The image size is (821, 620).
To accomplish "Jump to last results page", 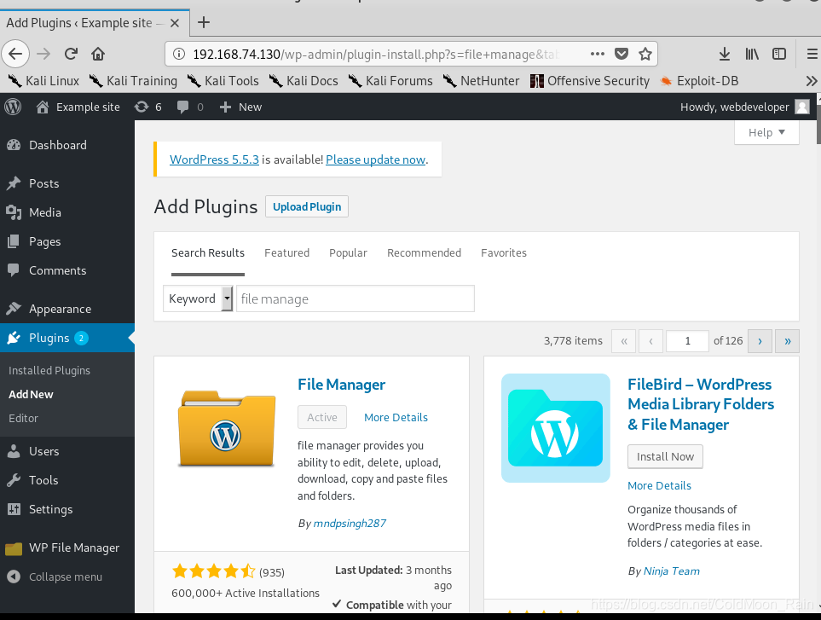I will [788, 341].
